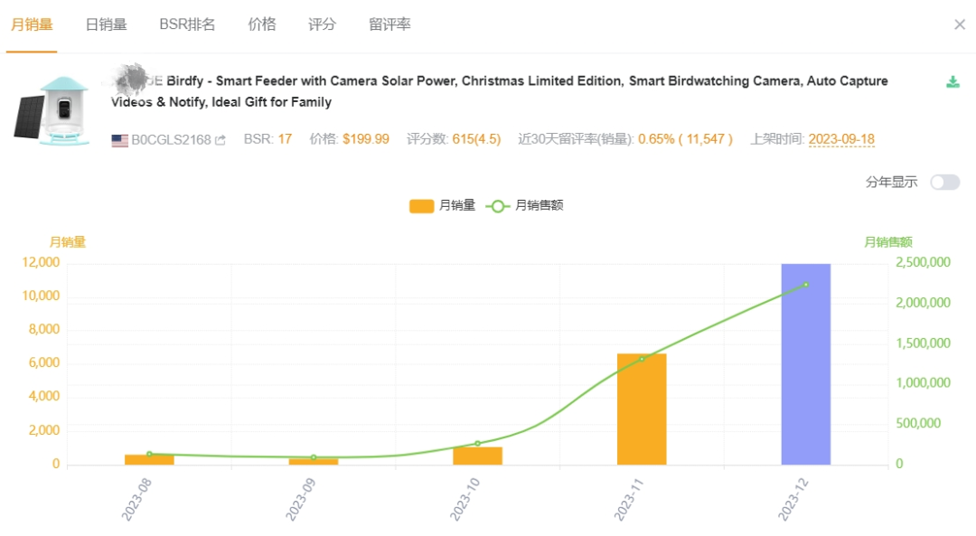Open the 留评率 tab

(x=389, y=24)
